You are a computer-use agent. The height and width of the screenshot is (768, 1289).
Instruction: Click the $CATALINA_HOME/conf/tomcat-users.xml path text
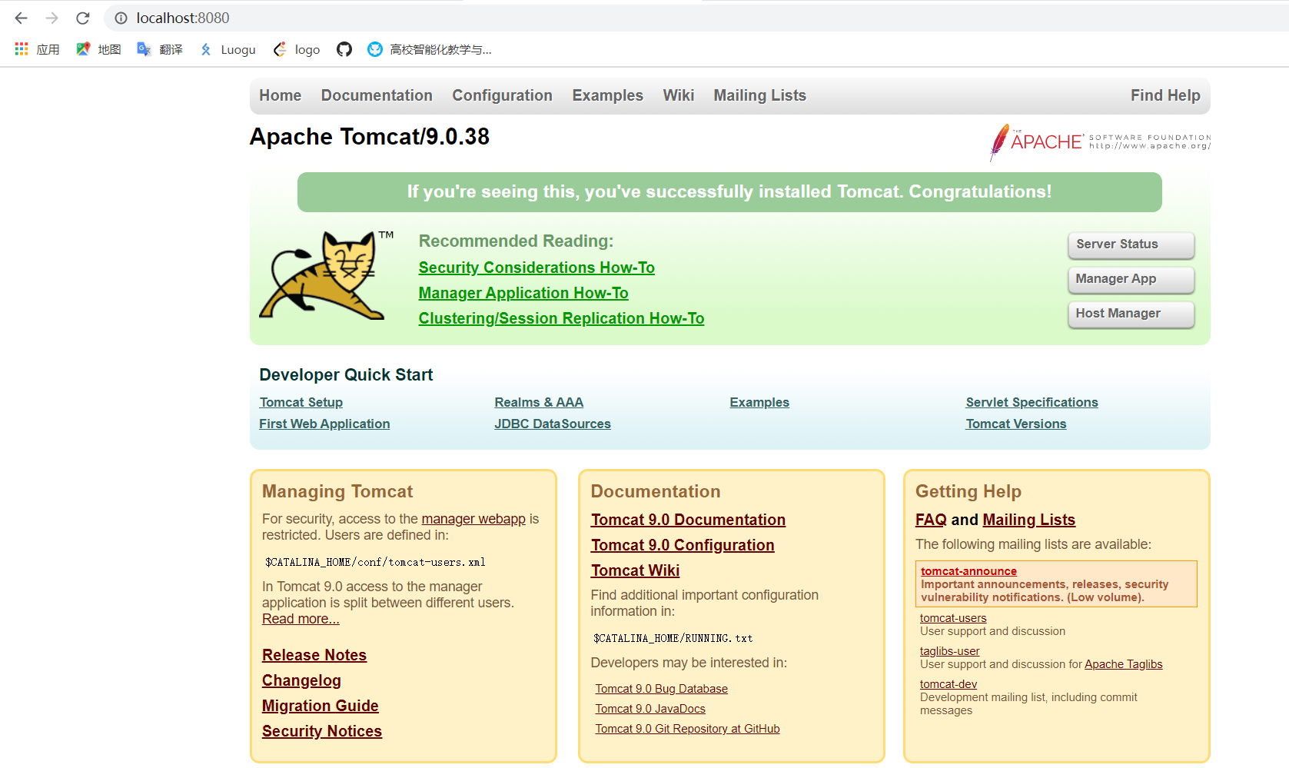375,562
